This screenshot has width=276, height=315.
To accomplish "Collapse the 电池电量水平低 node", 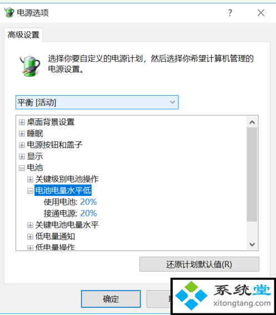I will (x=30, y=191).
